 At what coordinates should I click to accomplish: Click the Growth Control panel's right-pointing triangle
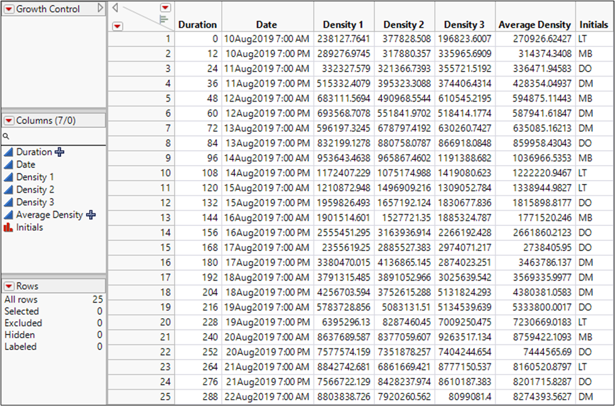click(x=101, y=9)
